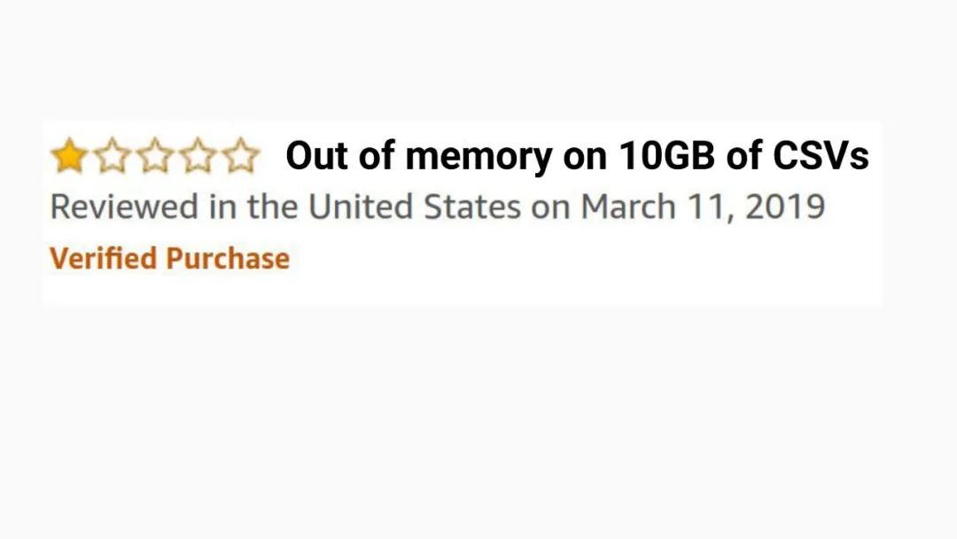The image size is (957, 539).
Task: Click "United States" in review date line
Action: click(x=414, y=207)
